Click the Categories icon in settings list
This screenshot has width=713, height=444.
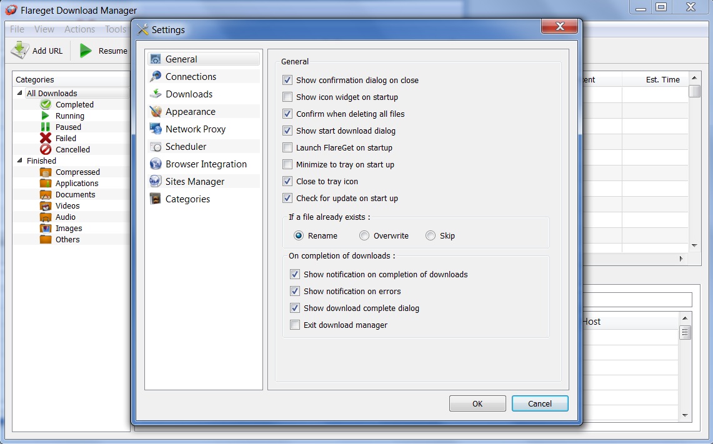click(156, 199)
